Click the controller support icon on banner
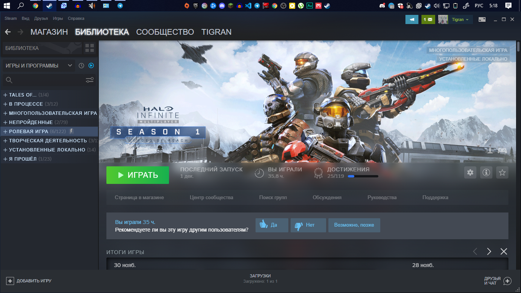This screenshot has width=521, height=293. 501,150
